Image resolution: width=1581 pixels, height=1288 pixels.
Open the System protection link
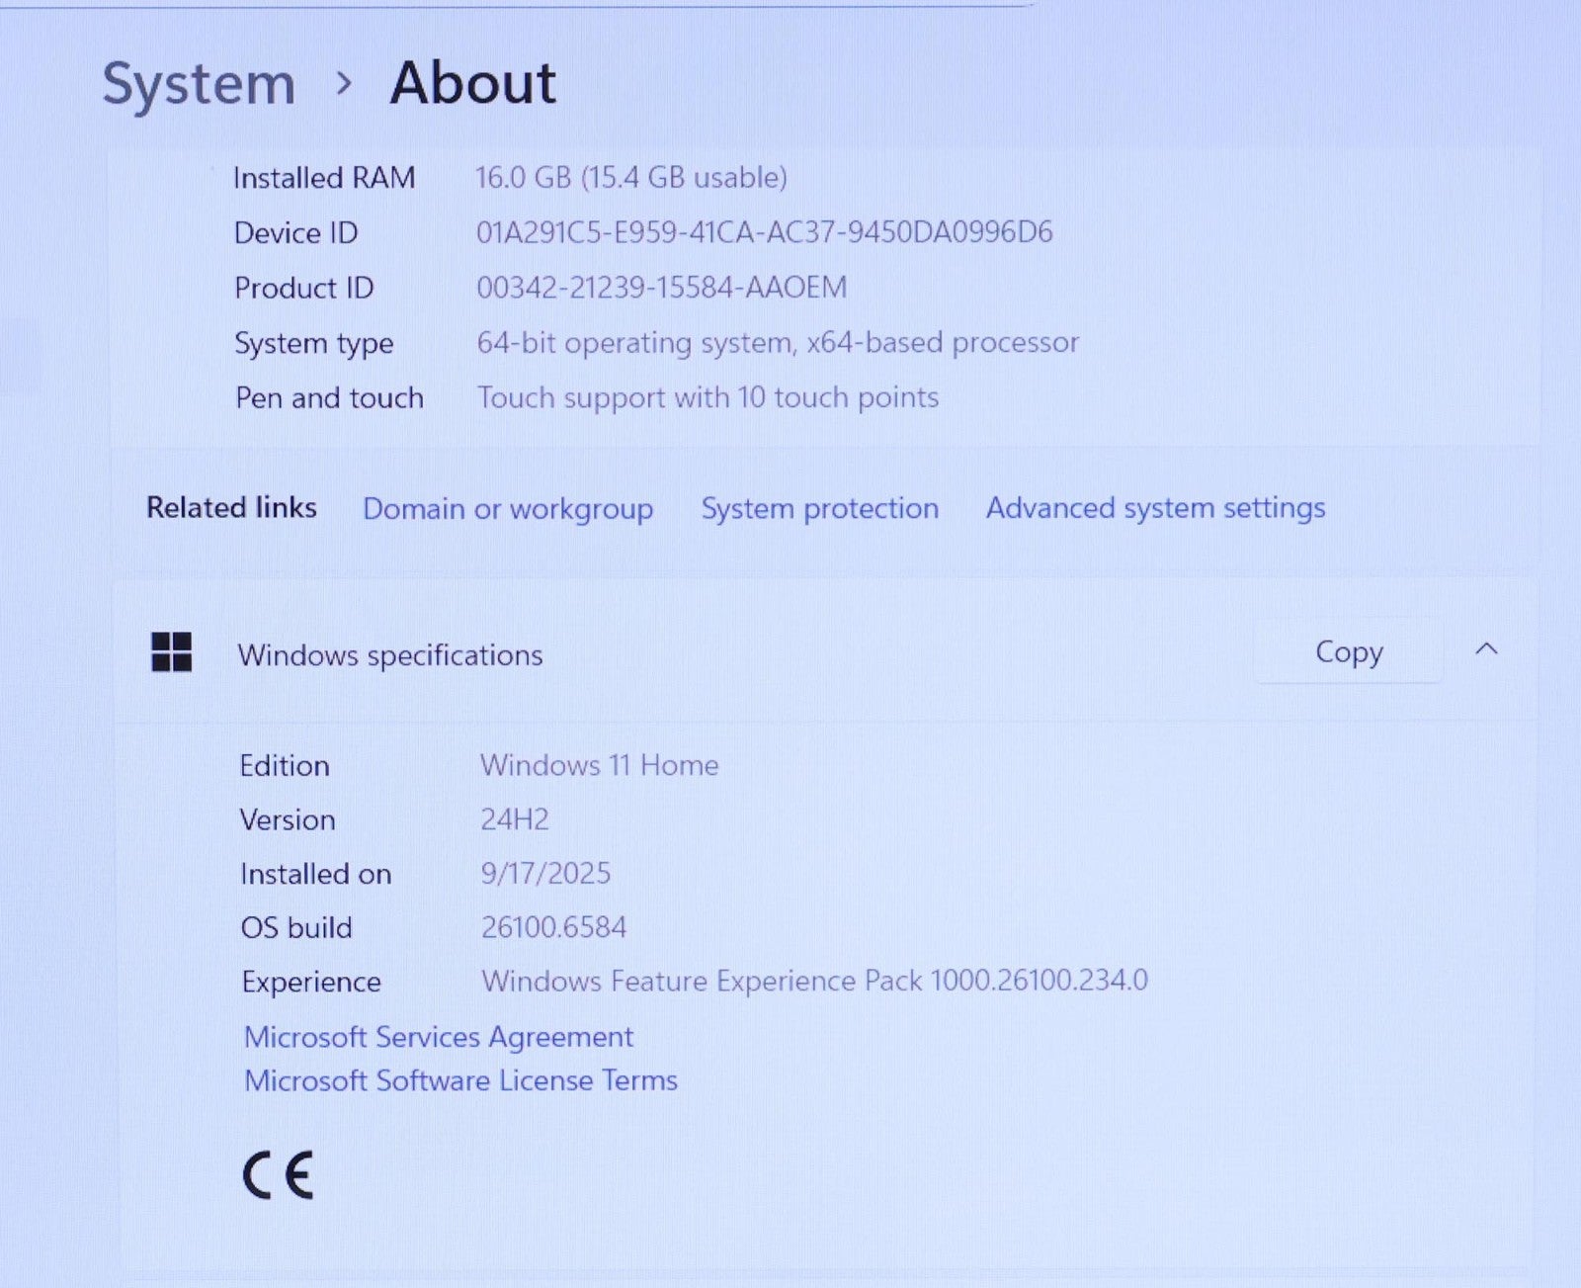tap(819, 509)
